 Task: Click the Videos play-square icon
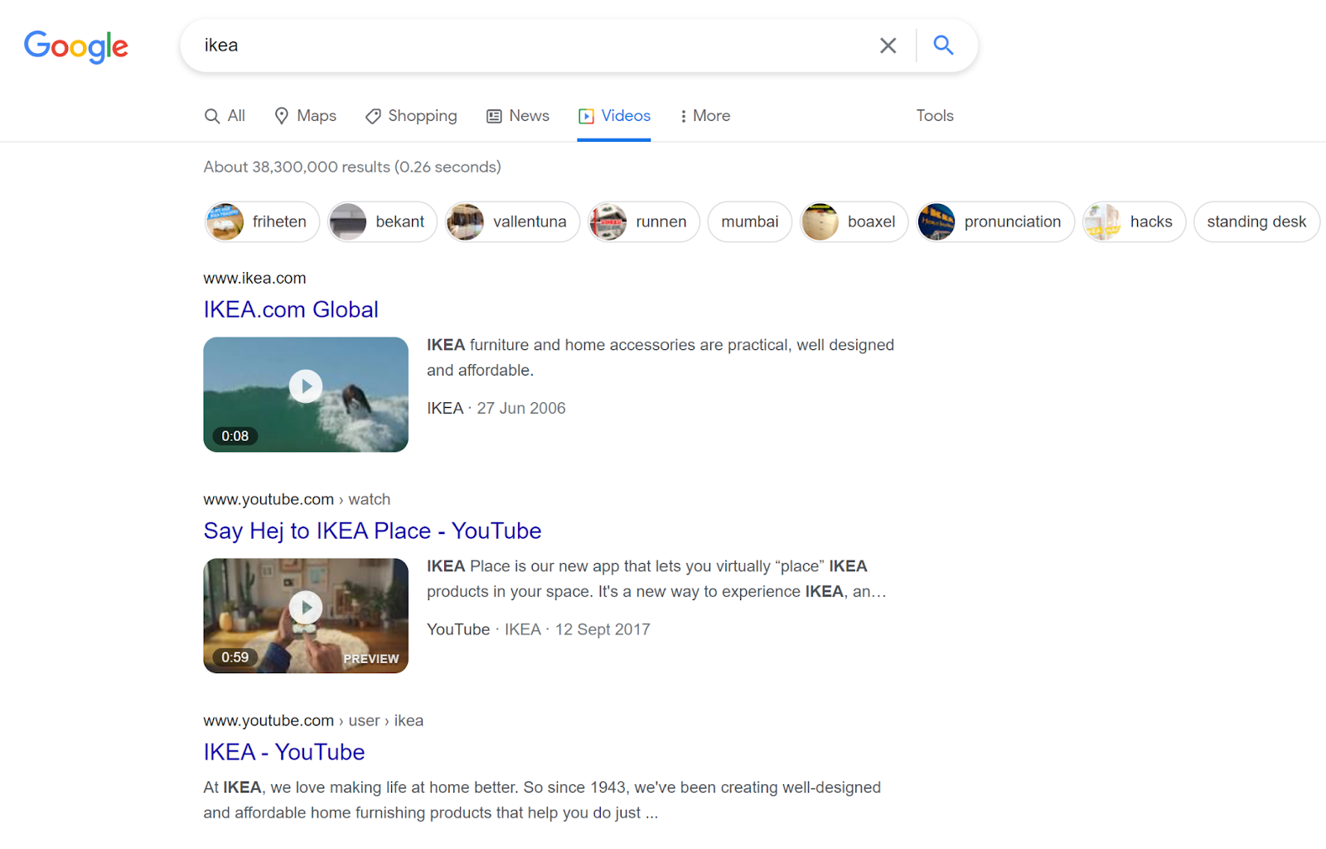point(586,116)
